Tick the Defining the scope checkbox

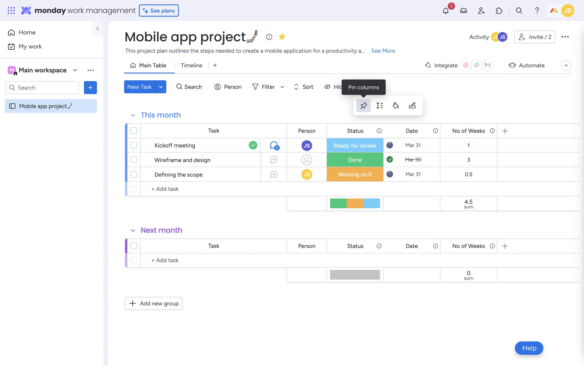[x=134, y=175]
